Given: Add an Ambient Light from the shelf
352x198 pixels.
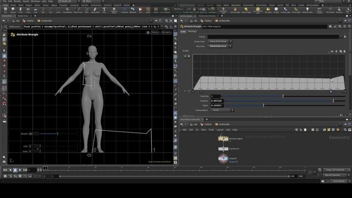Looking at the screenshot, I should pyautogui.click(x=307, y=10).
